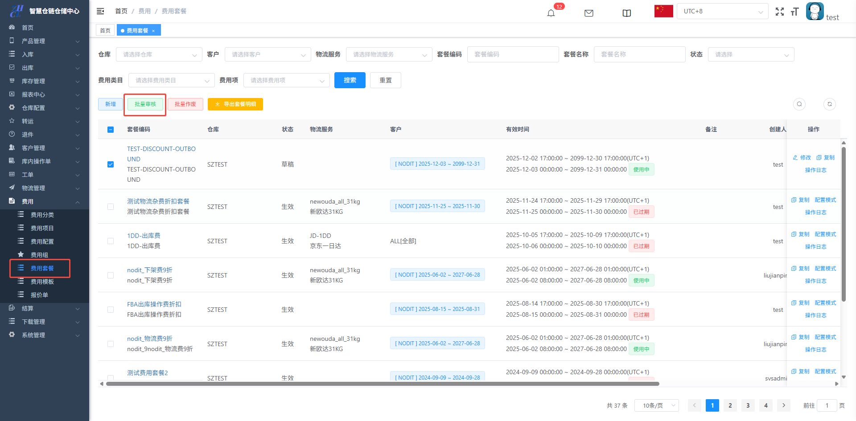
Task: Uncheck the TEST-DISCOUNT-OUTBOUND row checkbox
Action: (111, 164)
